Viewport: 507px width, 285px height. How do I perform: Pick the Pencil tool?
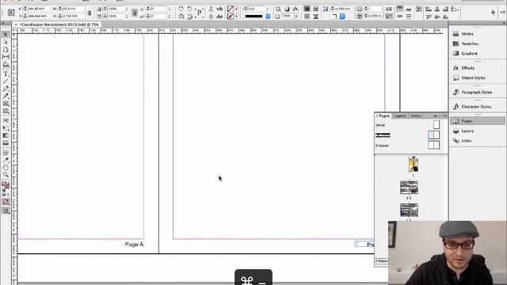[6, 96]
